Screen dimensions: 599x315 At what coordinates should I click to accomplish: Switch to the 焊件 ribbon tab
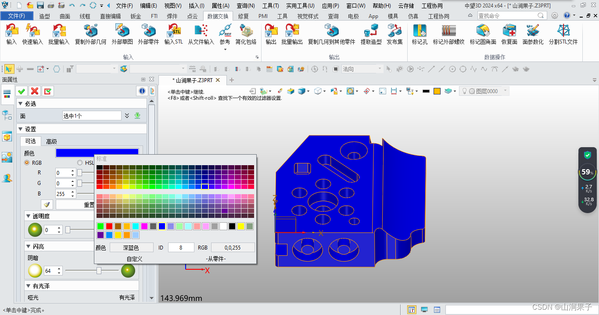pos(172,15)
